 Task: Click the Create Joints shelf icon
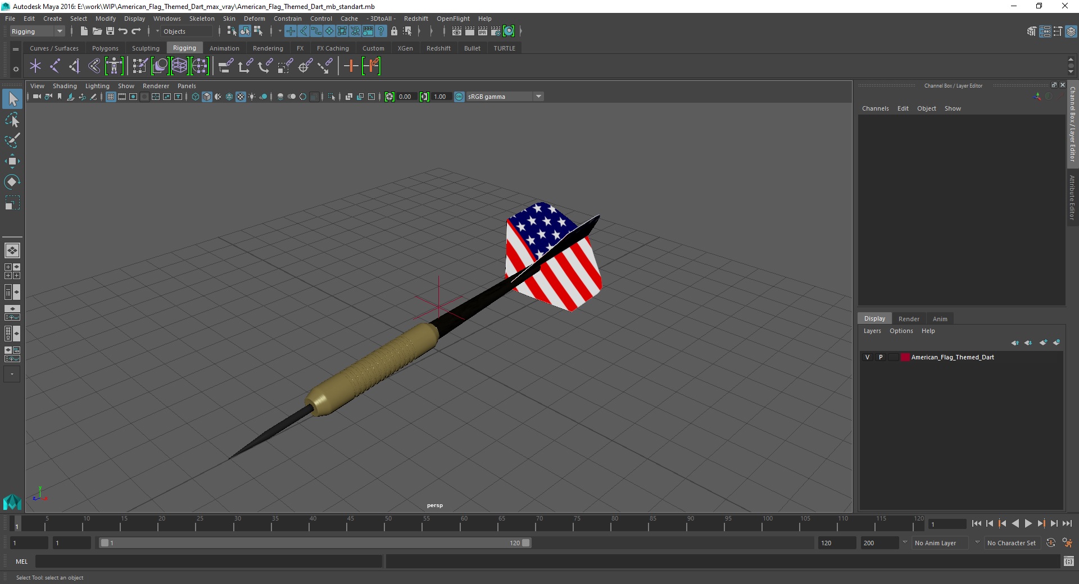click(x=55, y=66)
